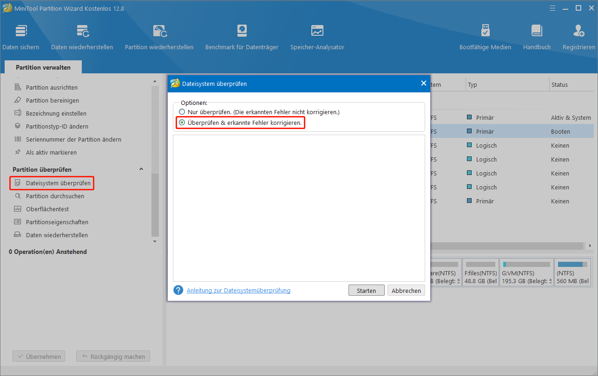Start the file system check with Starten

(x=366, y=290)
